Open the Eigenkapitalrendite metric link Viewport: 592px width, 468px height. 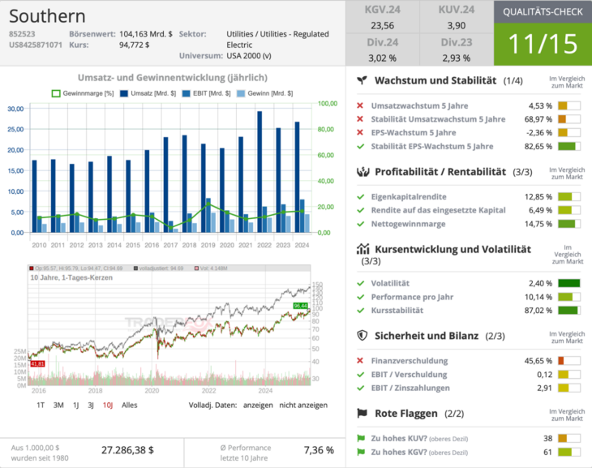pyautogui.click(x=409, y=196)
